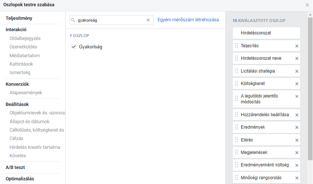
Task: Remove Hozzárendelés beállítása from selected columns
Action: click(x=297, y=115)
